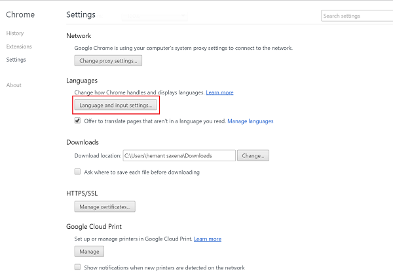Image resolution: width=393 pixels, height=276 pixels.
Task: Click the Manage languages link
Action: (x=250, y=121)
